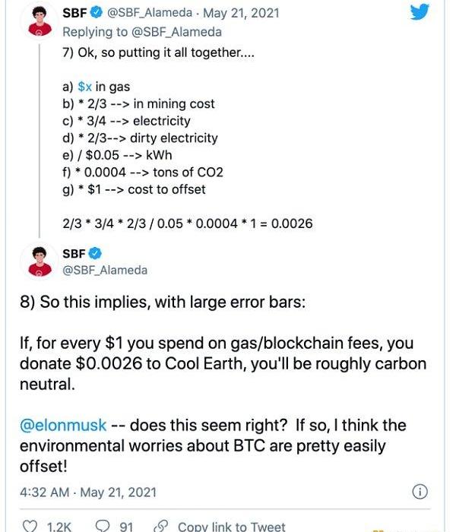
Task: Click the info icon beside the timestamp
Action: point(418,492)
